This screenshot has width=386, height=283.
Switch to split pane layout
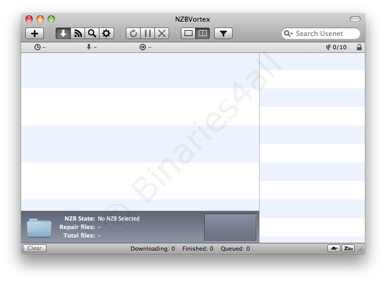pos(203,33)
